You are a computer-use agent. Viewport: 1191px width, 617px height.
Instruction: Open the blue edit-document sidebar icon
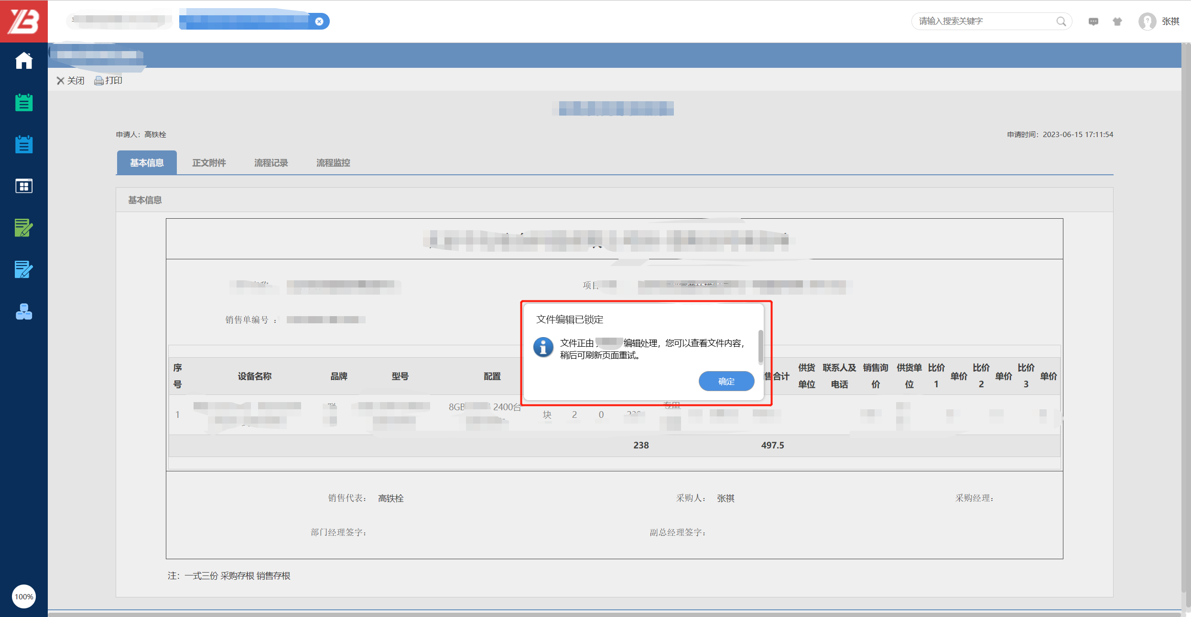point(23,270)
